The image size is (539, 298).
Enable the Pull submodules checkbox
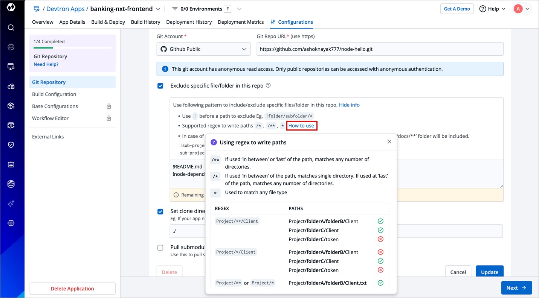click(x=160, y=248)
